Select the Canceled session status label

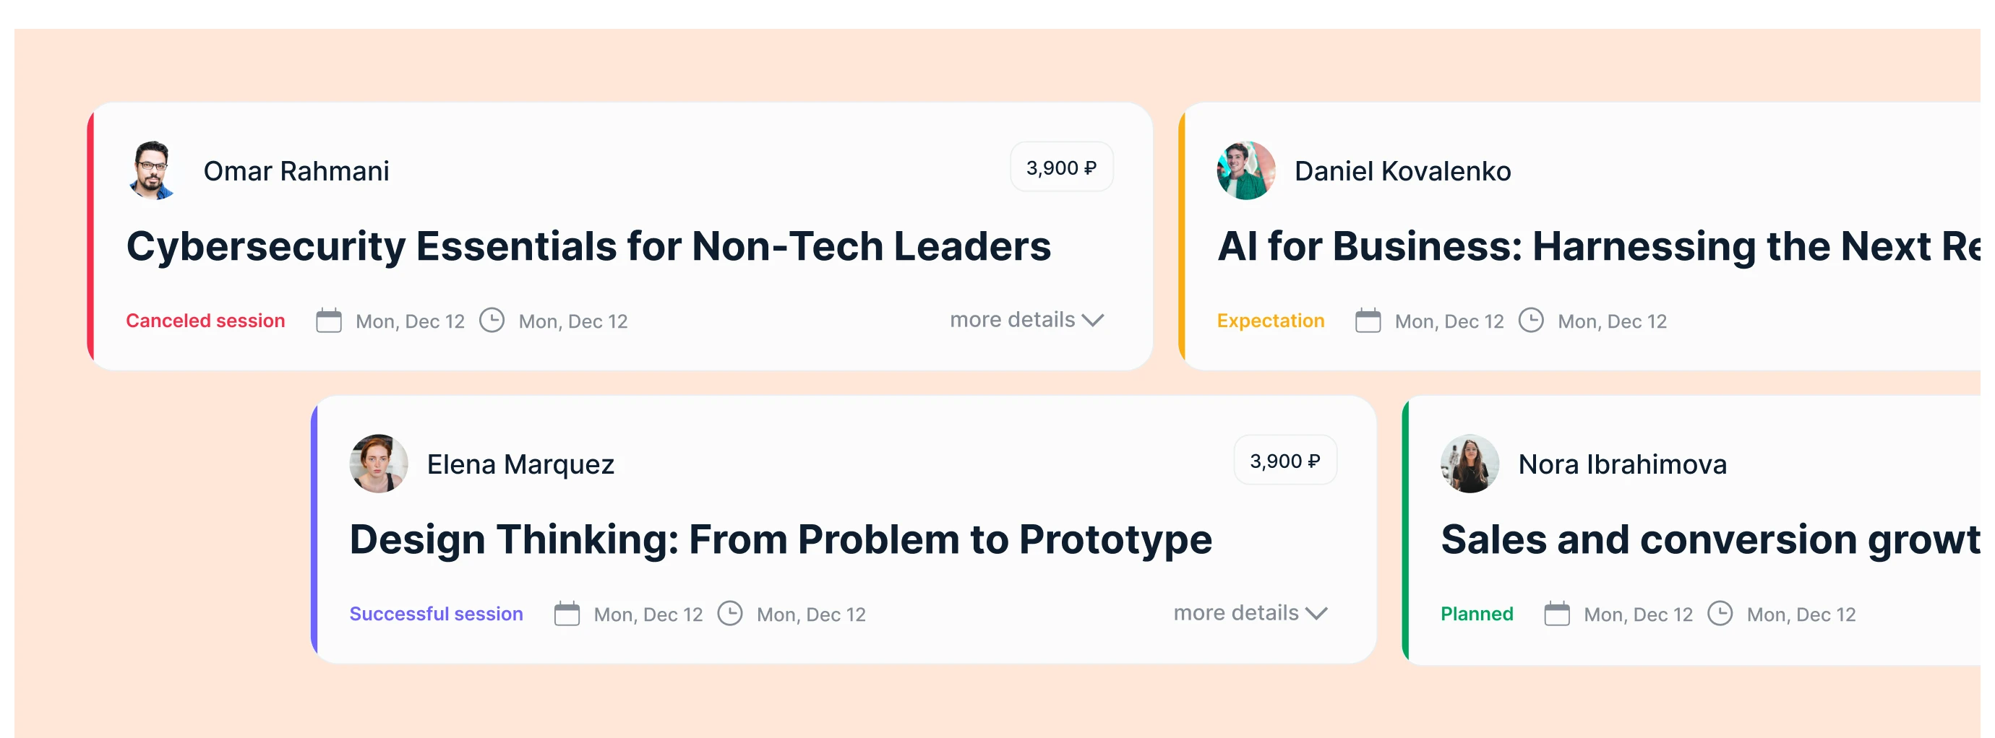(x=205, y=319)
